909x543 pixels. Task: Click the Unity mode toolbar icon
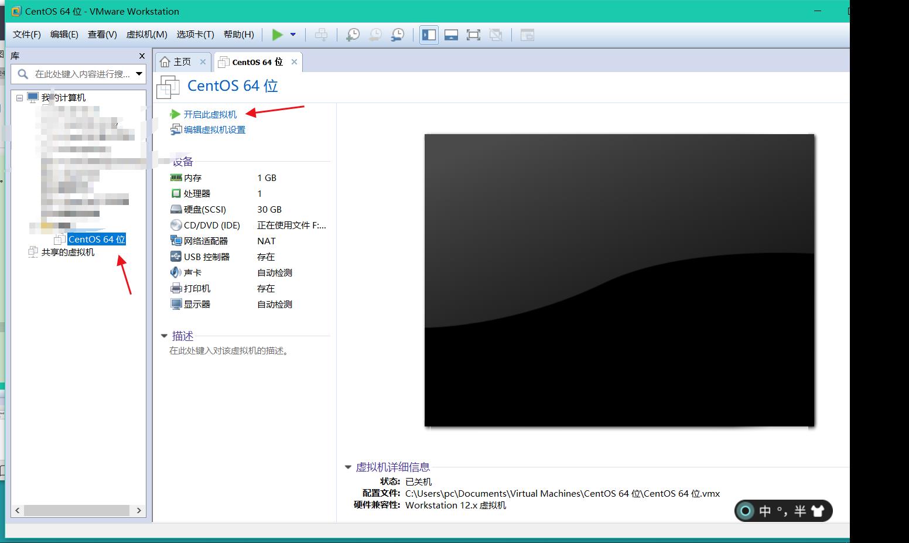click(x=495, y=35)
